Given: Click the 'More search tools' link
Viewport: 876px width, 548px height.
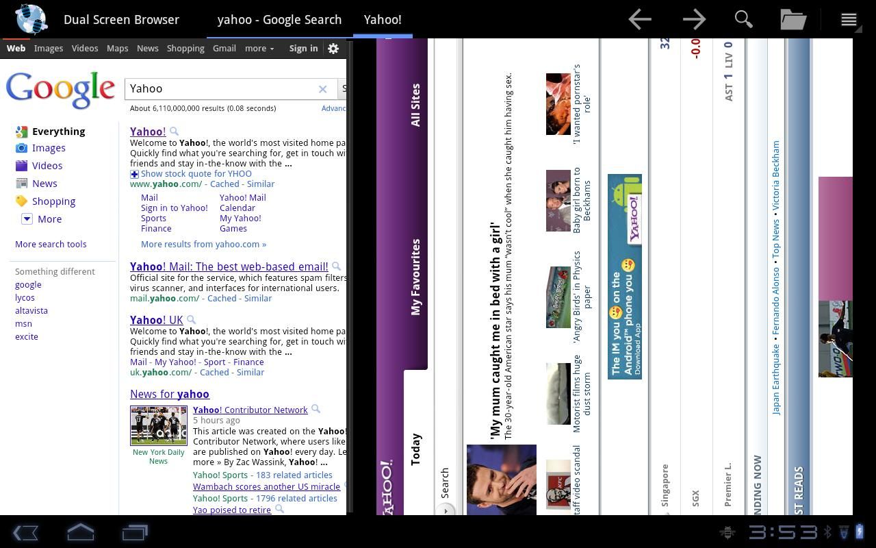Looking at the screenshot, I should (x=51, y=244).
